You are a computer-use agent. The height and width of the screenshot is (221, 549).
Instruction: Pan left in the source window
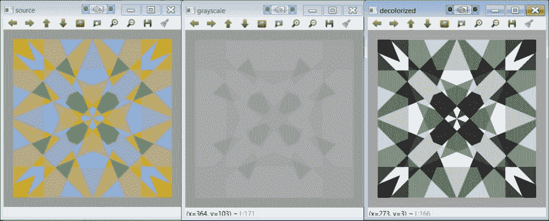coord(13,23)
